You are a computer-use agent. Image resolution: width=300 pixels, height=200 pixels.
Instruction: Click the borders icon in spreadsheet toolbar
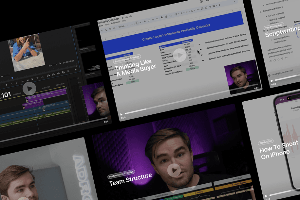click(x=166, y=17)
